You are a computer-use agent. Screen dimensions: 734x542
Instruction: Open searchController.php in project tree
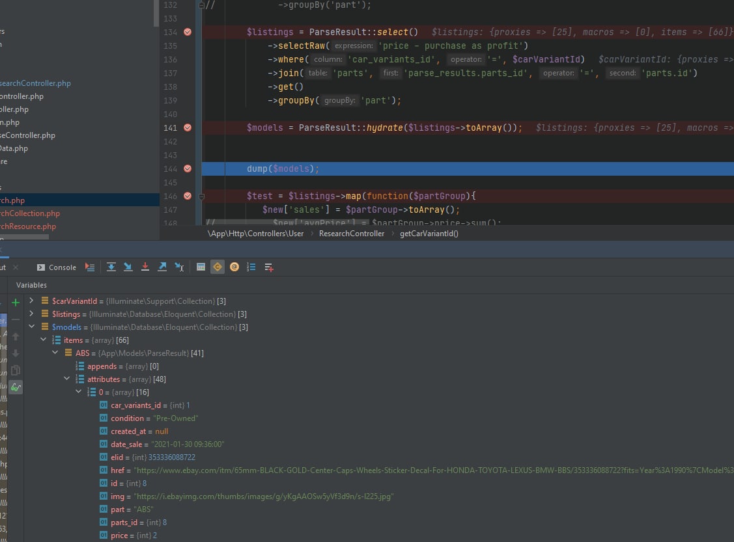36,83
